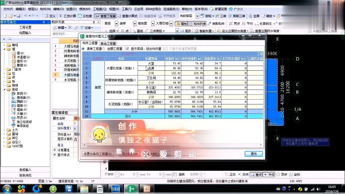Select the 拾取构件 pick component tool
345x194 pixels.
point(216,24)
